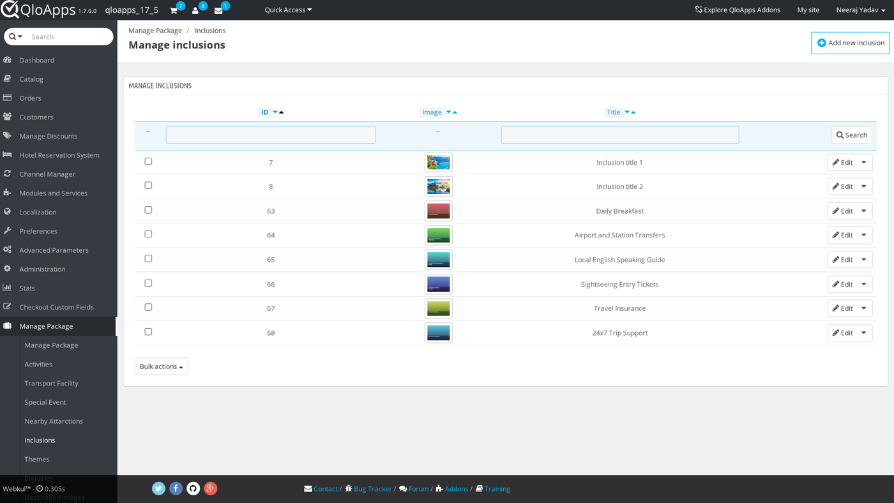Go to Activities under Manage Package
Image resolution: width=894 pixels, height=503 pixels.
point(38,364)
